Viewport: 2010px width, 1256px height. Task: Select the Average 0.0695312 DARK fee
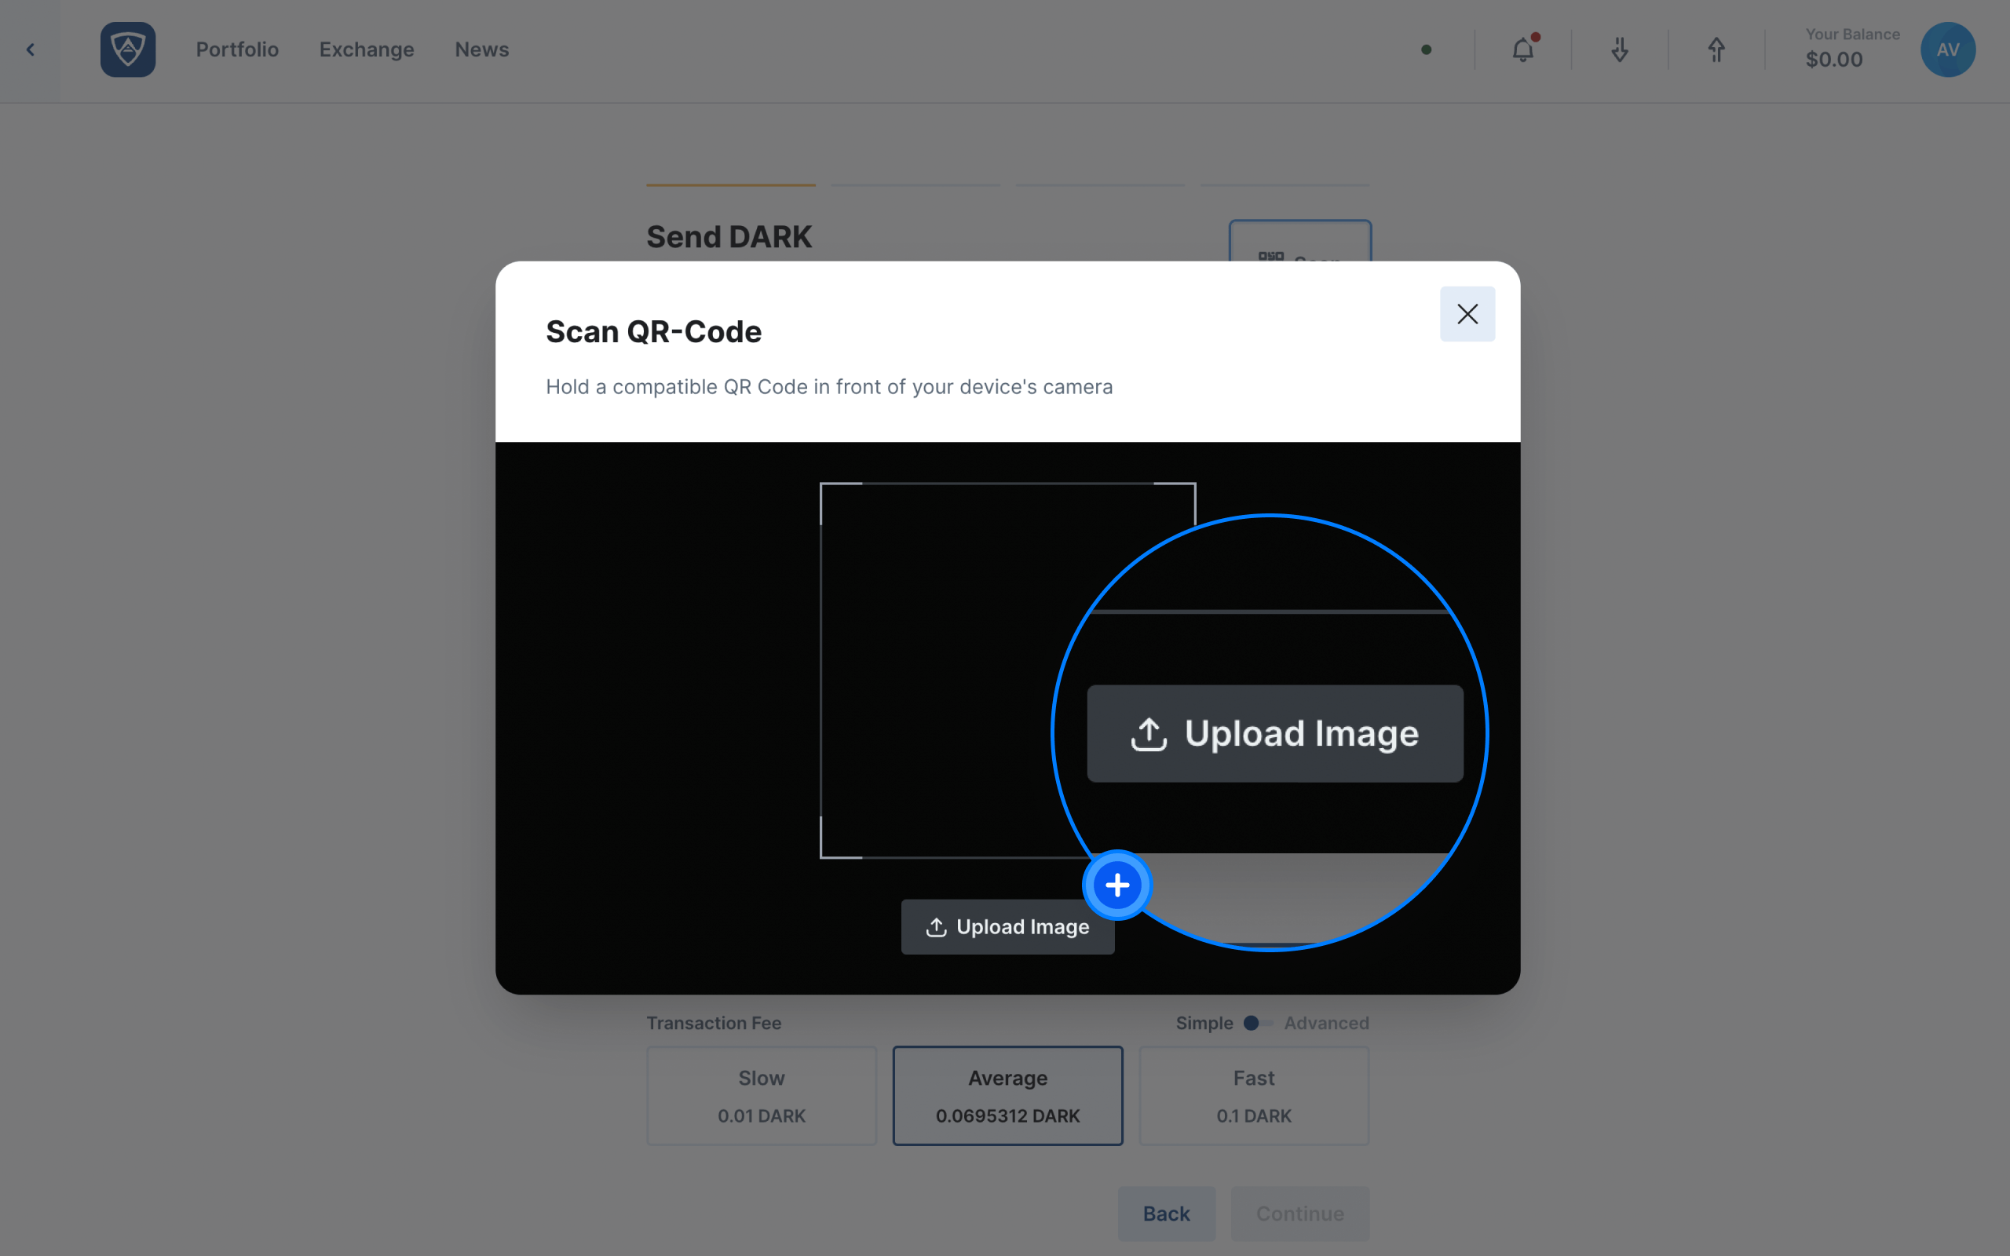pyautogui.click(x=1007, y=1096)
